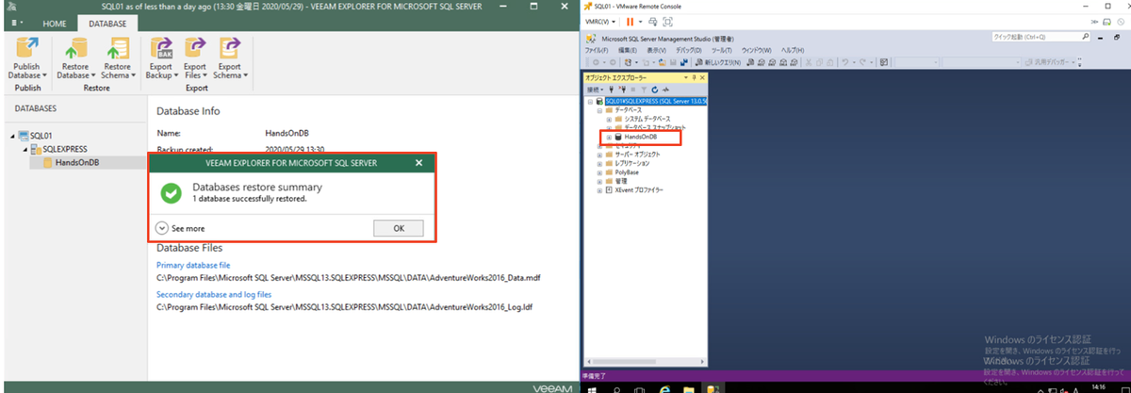Select the PolyBase folder in Object Explorer
This screenshot has width=1131, height=393.
pyautogui.click(x=628, y=172)
